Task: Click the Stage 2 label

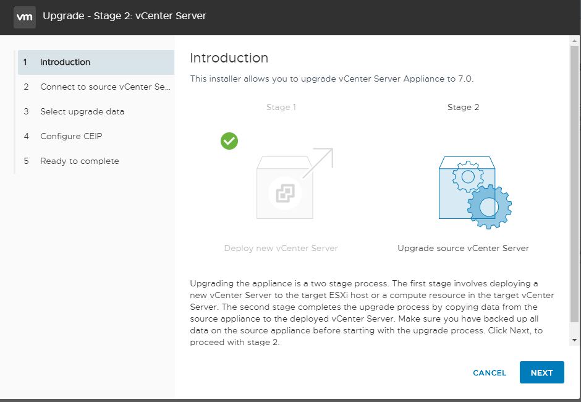Action: (x=463, y=107)
